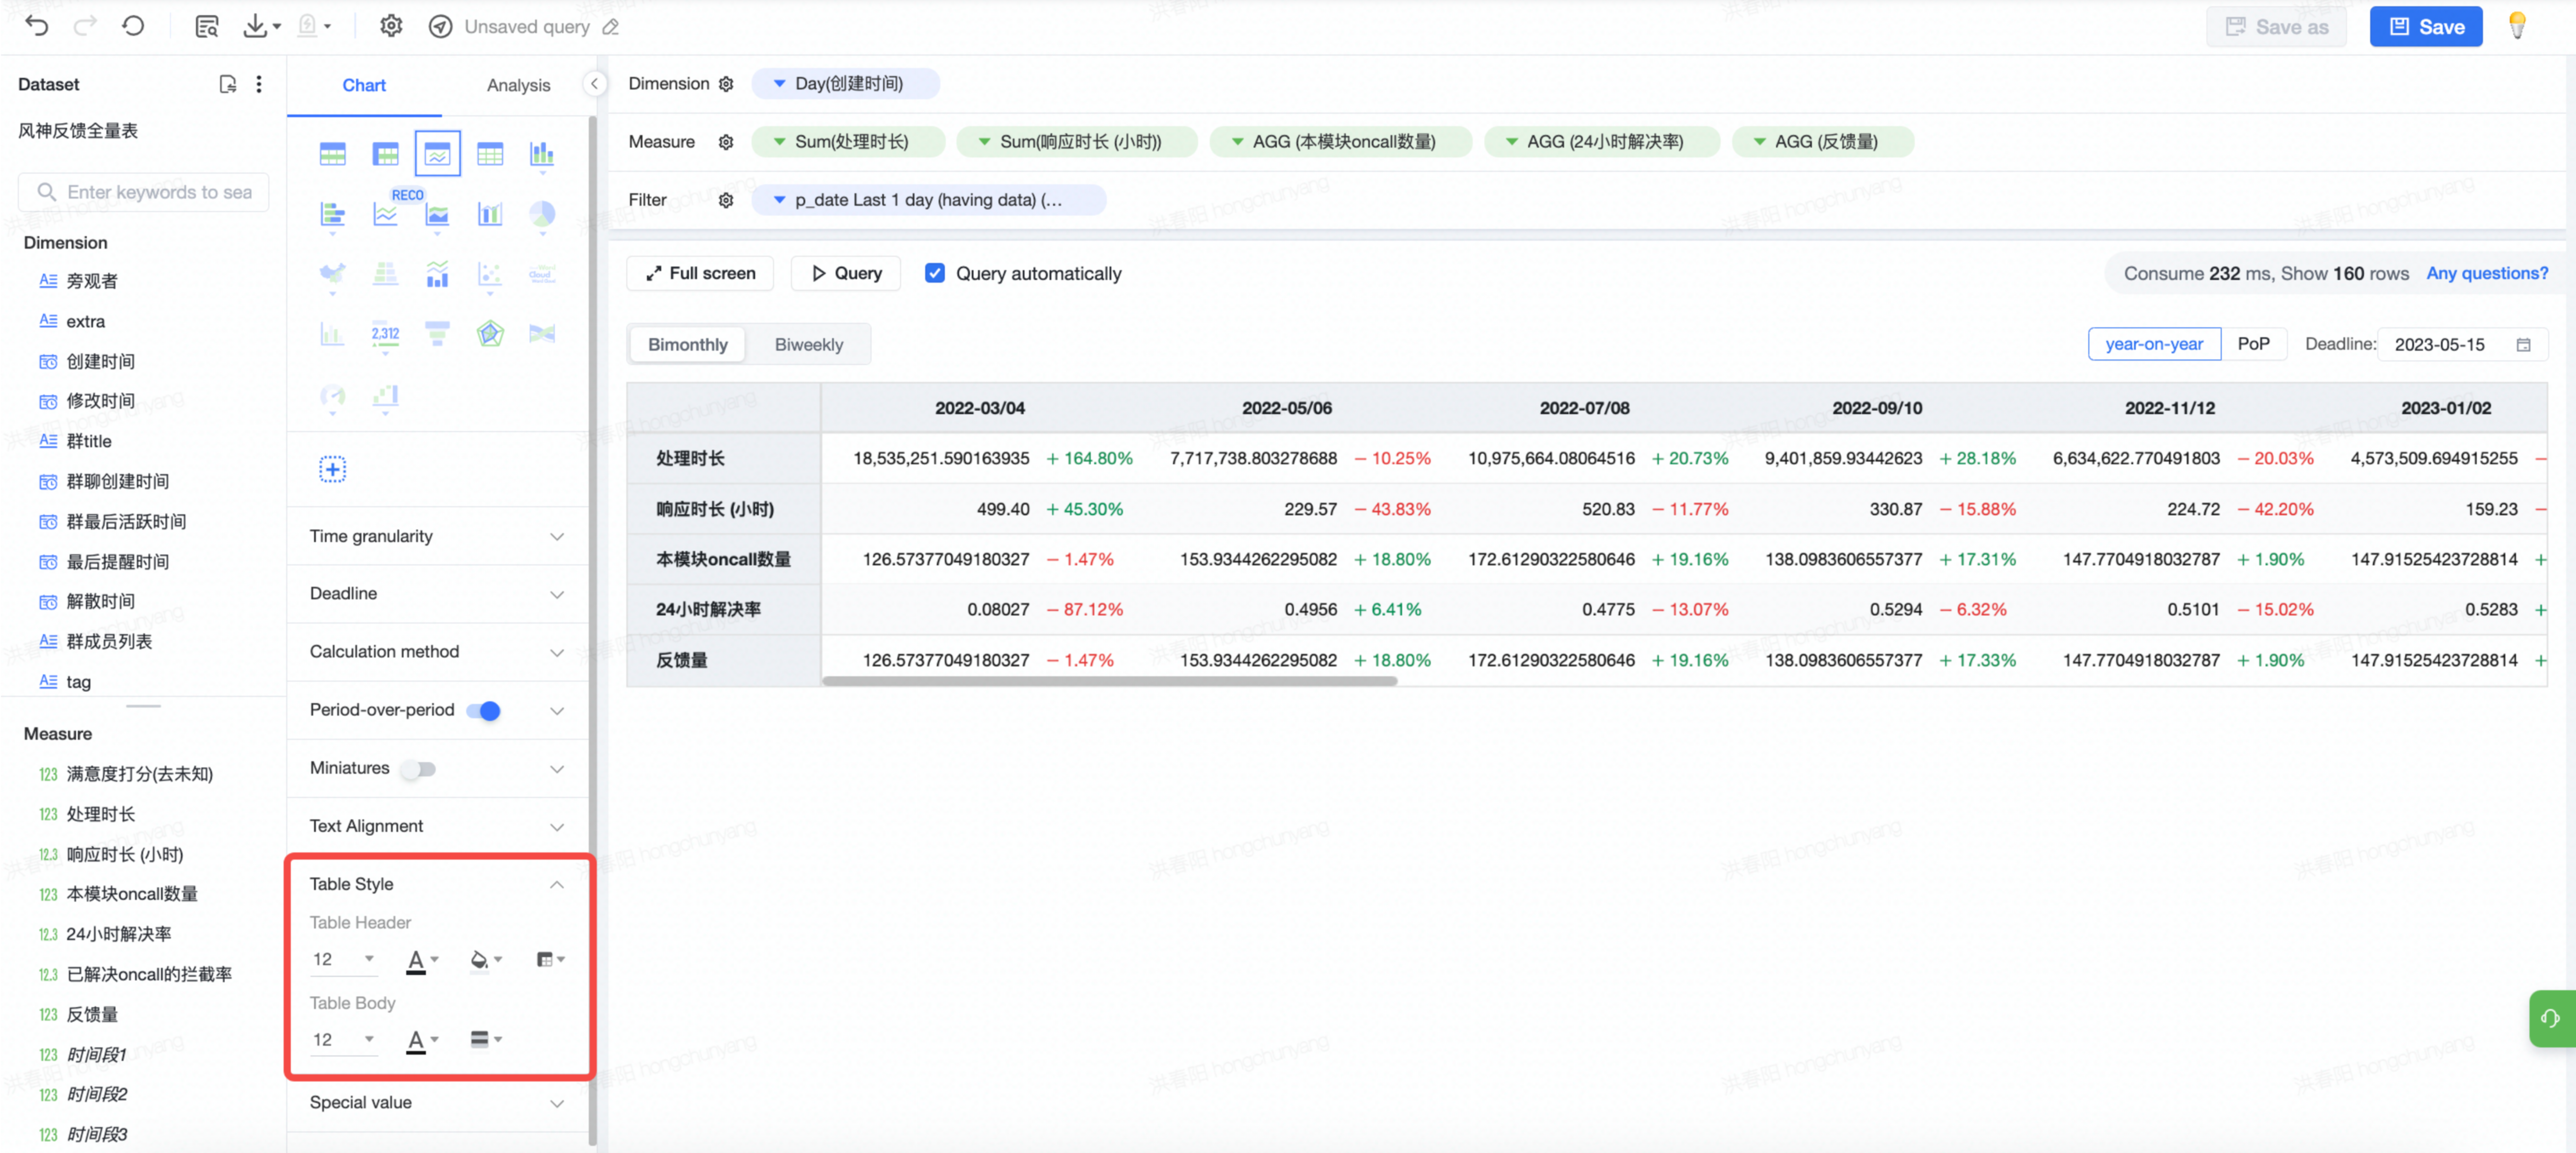2576x1153 pixels.
Task: Open Table Header font color picker
Action: pyautogui.click(x=422, y=960)
